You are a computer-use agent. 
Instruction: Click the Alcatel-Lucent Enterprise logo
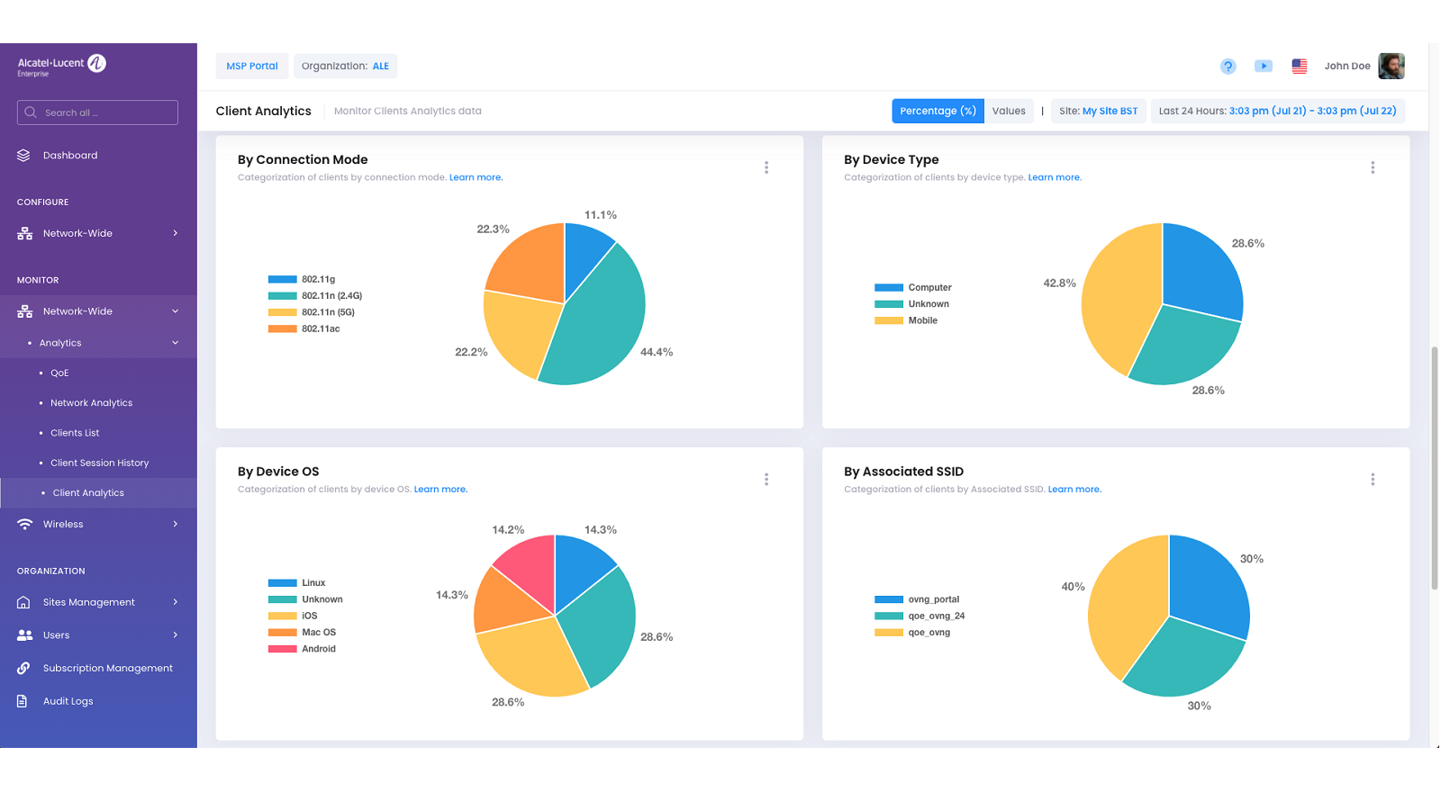click(61, 65)
